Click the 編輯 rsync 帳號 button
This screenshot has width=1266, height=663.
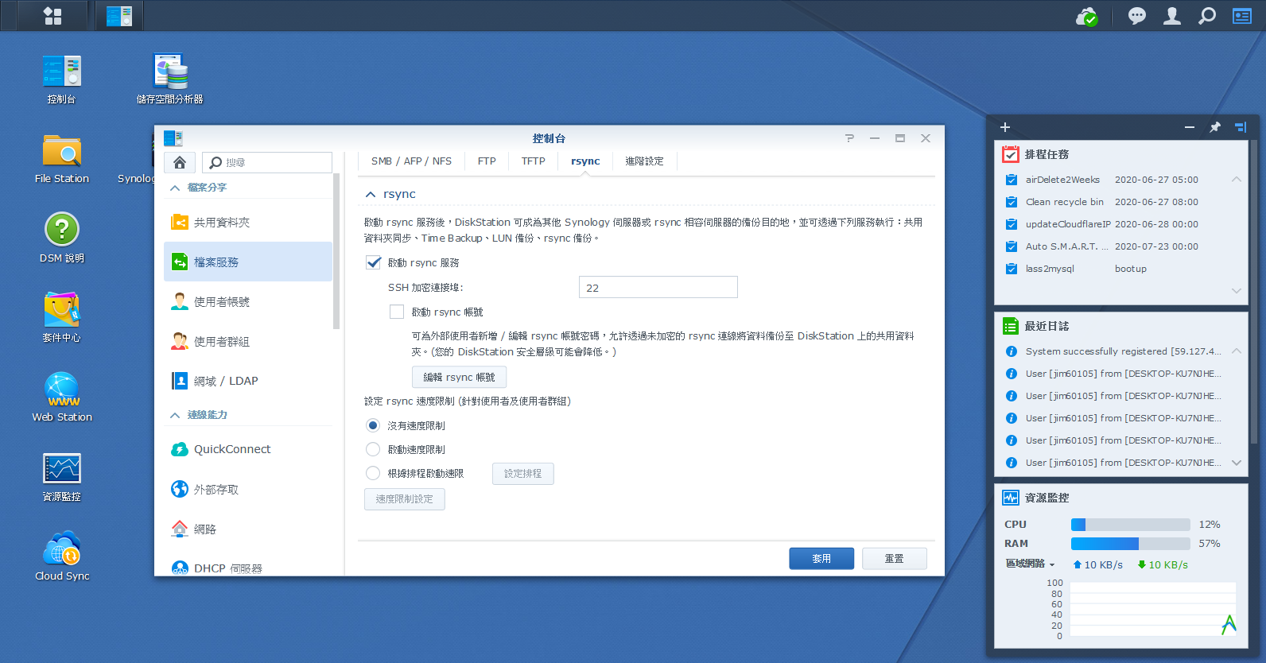point(459,377)
